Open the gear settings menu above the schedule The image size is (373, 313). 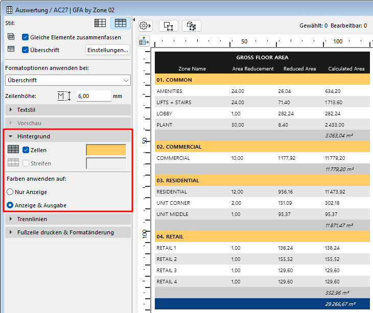point(146,26)
